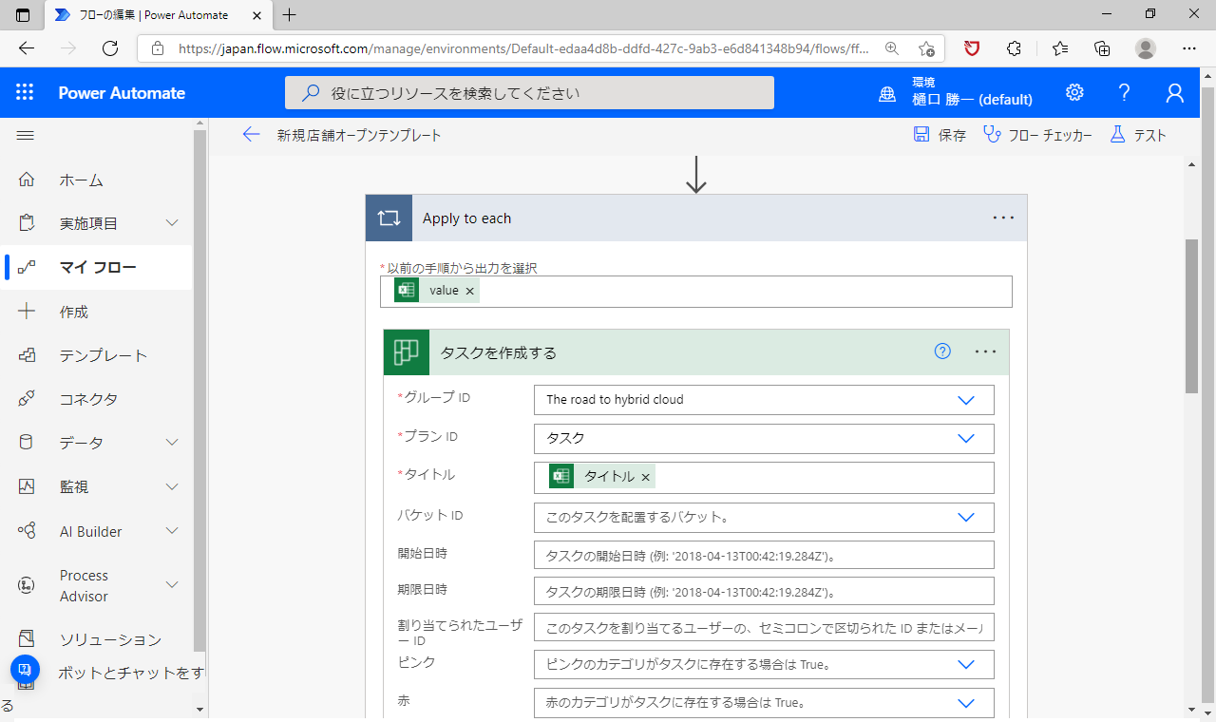Image resolution: width=1216 pixels, height=722 pixels.
Task: Open help for タスクを作成する action
Action: (942, 351)
